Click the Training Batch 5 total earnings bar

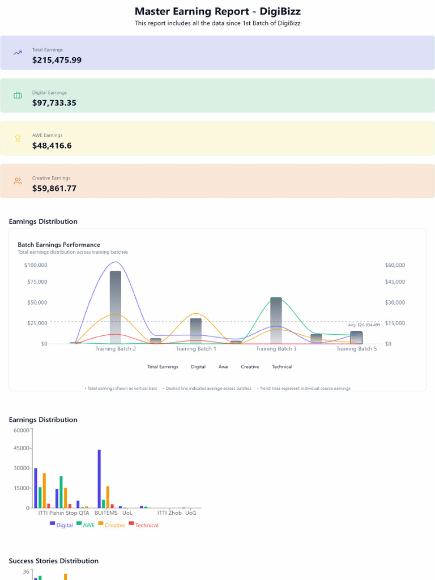pos(356,338)
